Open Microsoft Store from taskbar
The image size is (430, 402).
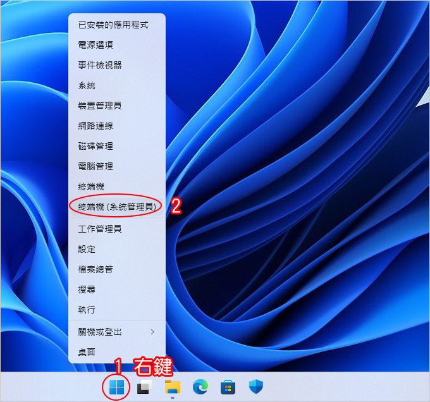[228, 387]
